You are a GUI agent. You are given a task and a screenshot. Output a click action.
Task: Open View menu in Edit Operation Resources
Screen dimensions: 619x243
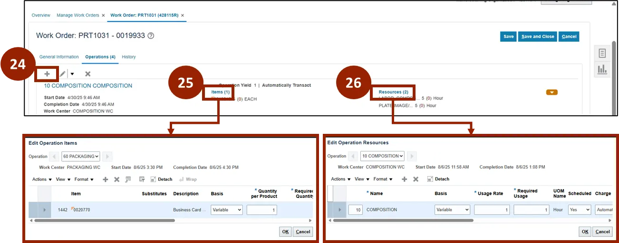click(362, 179)
